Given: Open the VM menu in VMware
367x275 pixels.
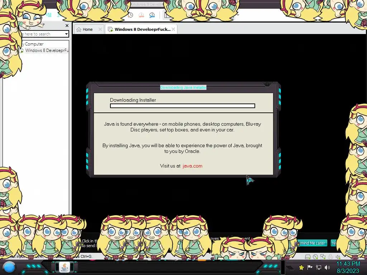Looking at the screenshot, I should pyautogui.click(x=48, y=15).
